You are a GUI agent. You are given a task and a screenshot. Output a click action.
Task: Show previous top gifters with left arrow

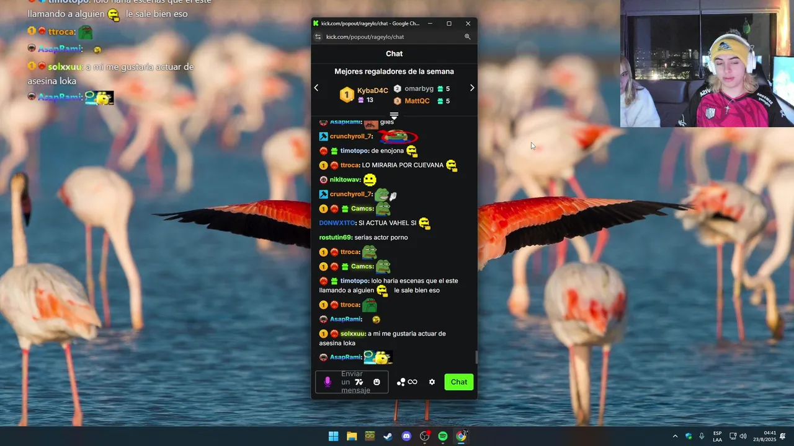click(x=316, y=88)
